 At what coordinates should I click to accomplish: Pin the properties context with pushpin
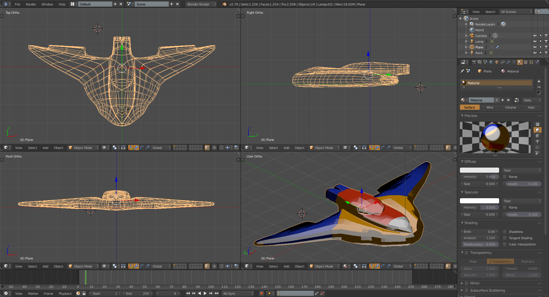coord(462,71)
